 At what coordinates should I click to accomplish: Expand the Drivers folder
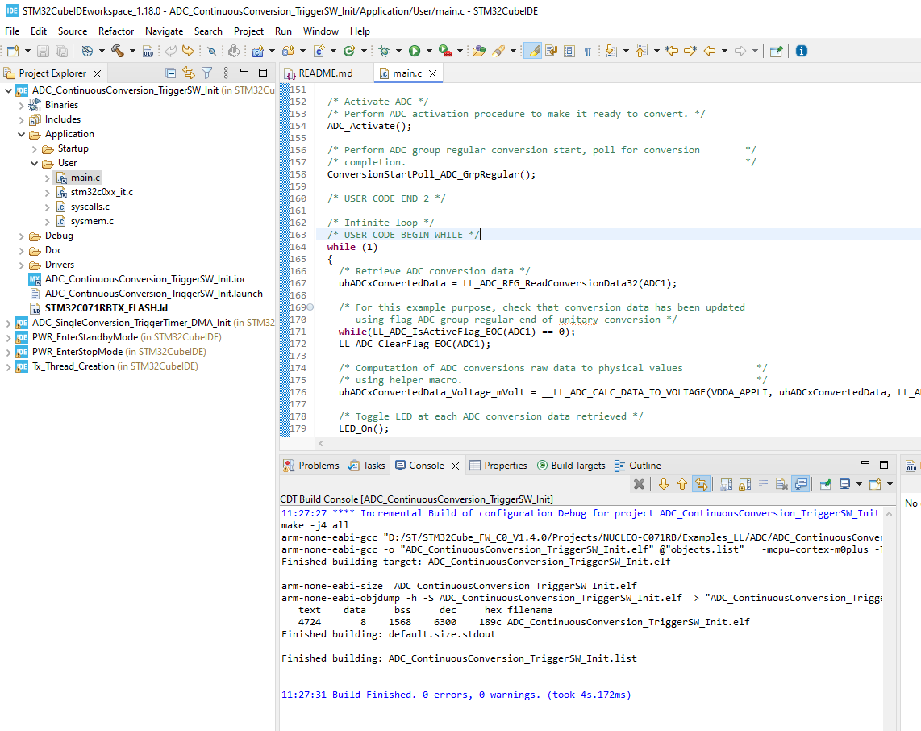click(21, 265)
